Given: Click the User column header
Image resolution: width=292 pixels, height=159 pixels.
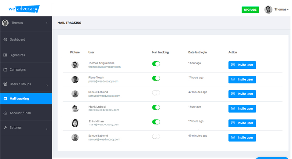Looking at the screenshot, I should [91, 52].
